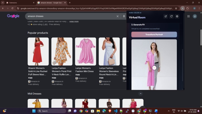Click the Virtual Room panel scrollbar
Screen dimensions: 202x114
click(182, 65)
